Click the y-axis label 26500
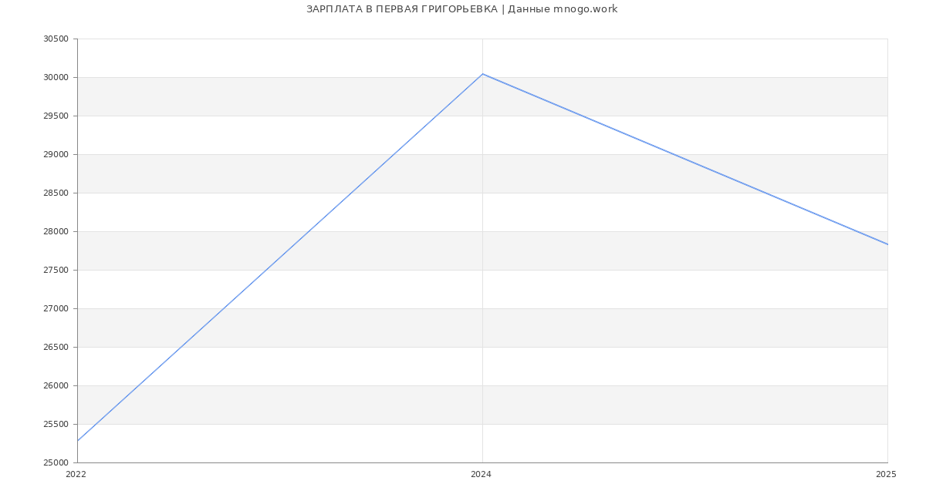Screen dimensions: 926x501 point(56,348)
